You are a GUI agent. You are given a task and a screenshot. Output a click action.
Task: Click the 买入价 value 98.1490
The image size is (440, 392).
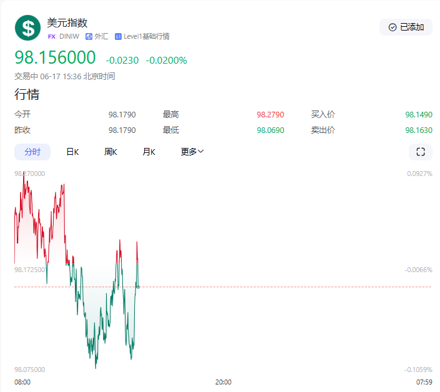418,115
